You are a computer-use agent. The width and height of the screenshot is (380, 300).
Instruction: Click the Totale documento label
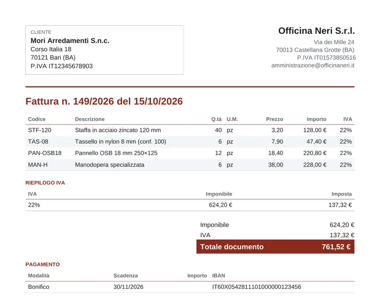point(232,247)
